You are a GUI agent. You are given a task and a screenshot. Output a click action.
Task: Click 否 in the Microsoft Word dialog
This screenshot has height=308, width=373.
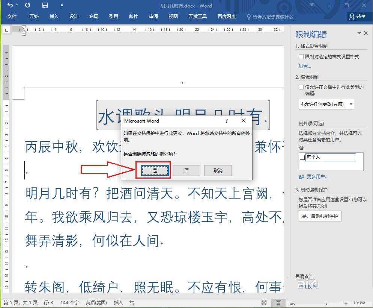(186, 170)
